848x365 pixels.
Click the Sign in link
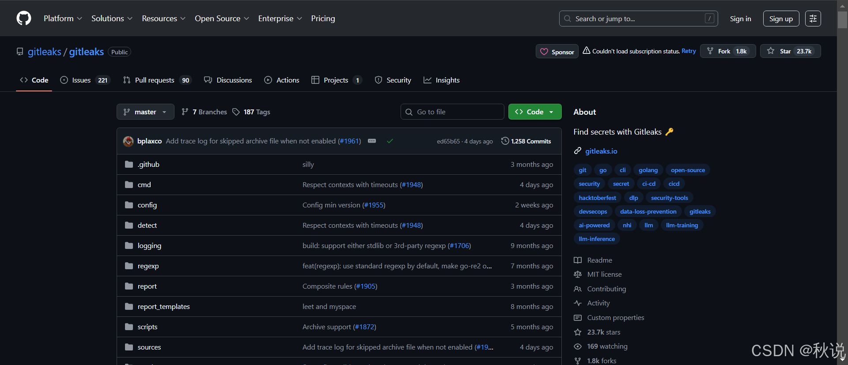pos(740,19)
